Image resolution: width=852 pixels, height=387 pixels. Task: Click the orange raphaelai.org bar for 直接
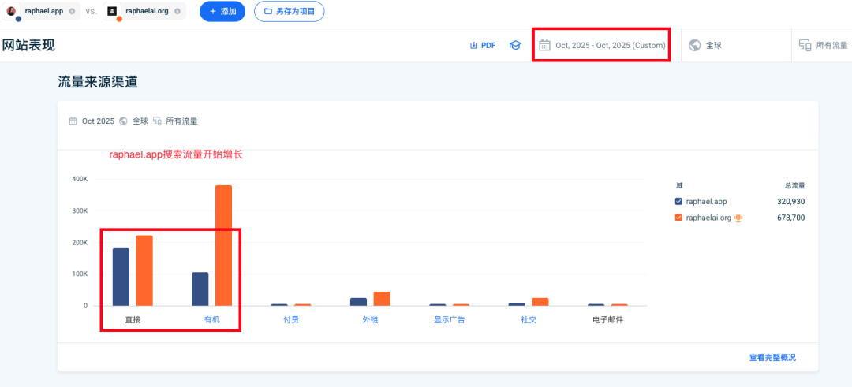coord(144,270)
